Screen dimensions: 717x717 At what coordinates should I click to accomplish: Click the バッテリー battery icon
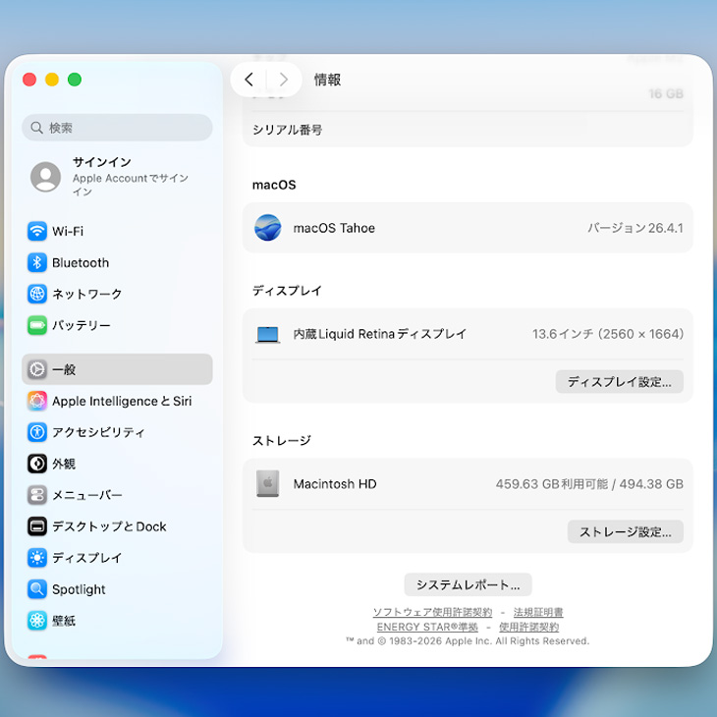37,325
